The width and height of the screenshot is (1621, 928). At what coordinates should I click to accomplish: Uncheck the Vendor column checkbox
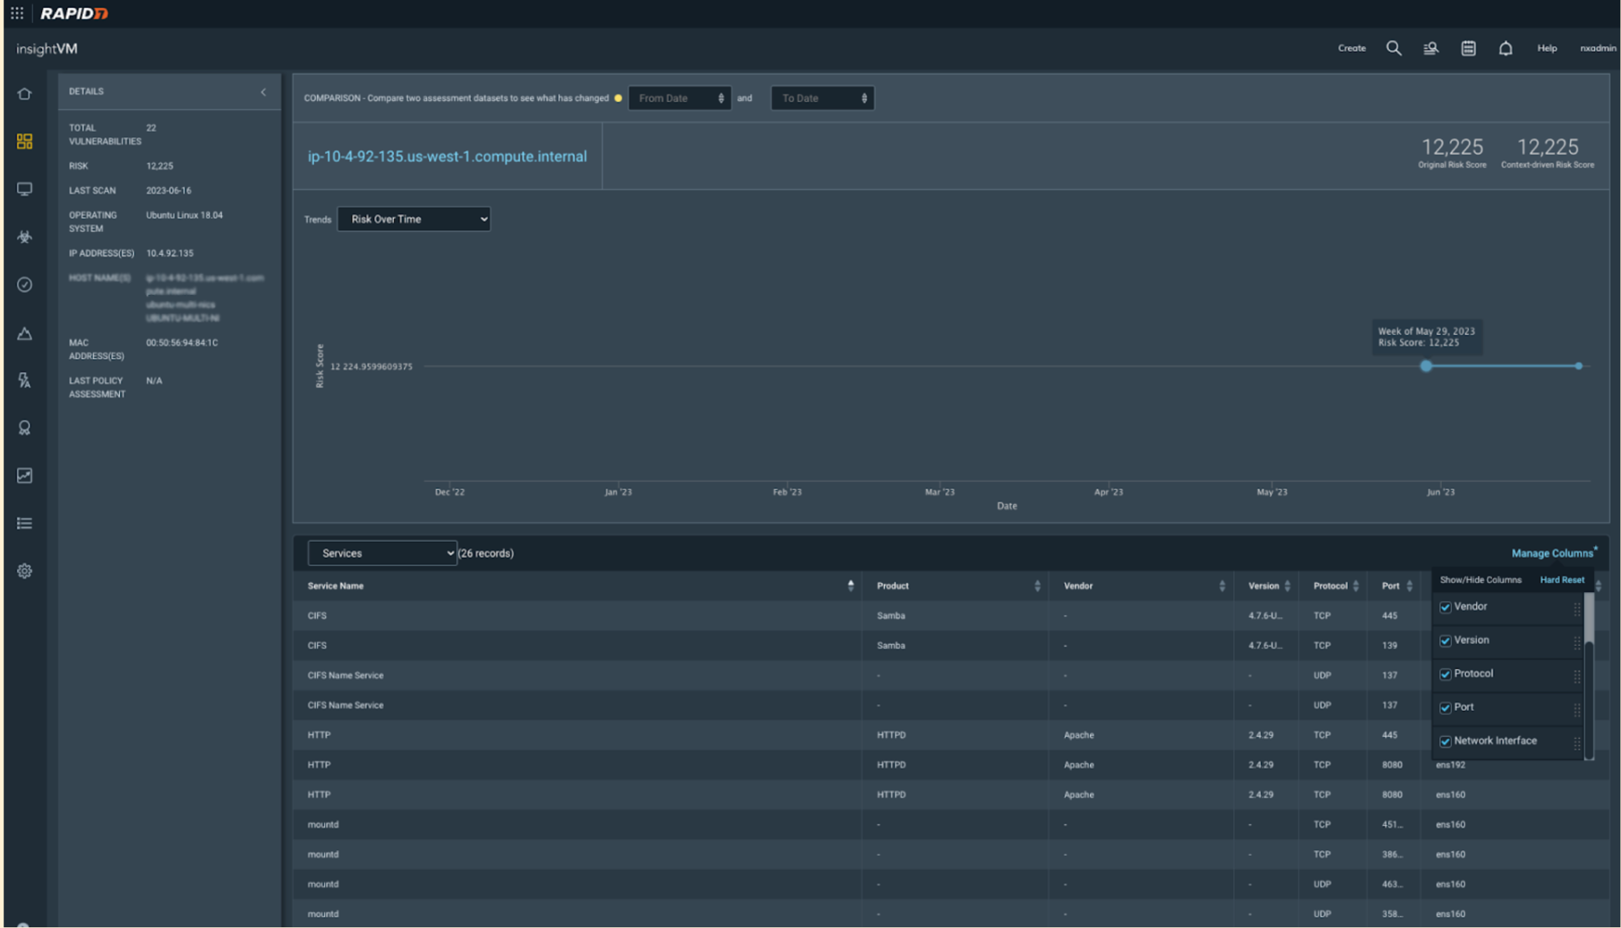click(x=1445, y=608)
